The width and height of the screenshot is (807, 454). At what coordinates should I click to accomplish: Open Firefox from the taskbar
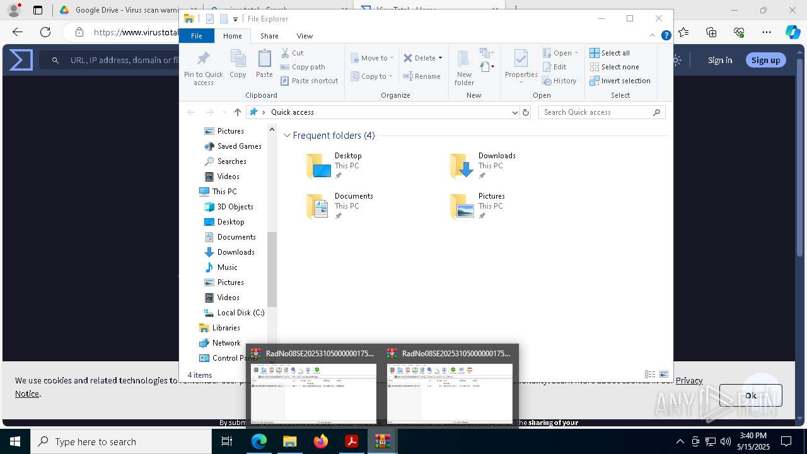click(321, 441)
